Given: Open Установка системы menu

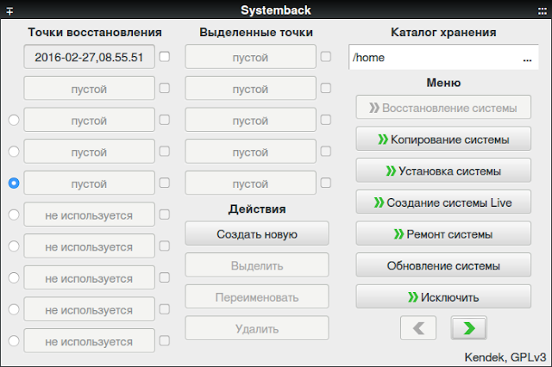Looking at the screenshot, I should [x=443, y=171].
